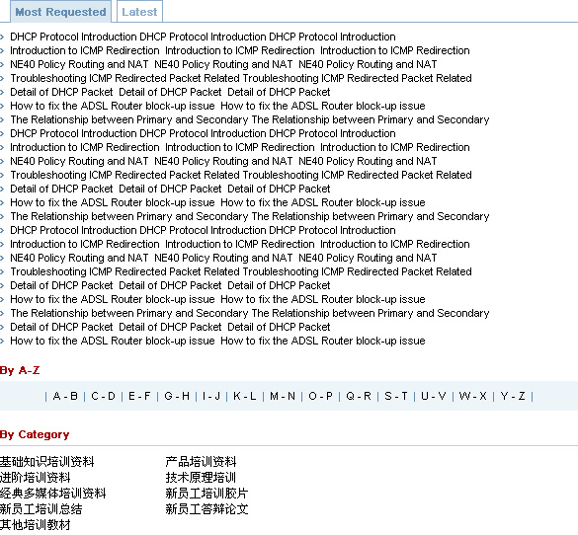The height and width of the screenshot is (535, 578).
Task: Open the 新员工培训胶片 category
Action: [206, 493]
